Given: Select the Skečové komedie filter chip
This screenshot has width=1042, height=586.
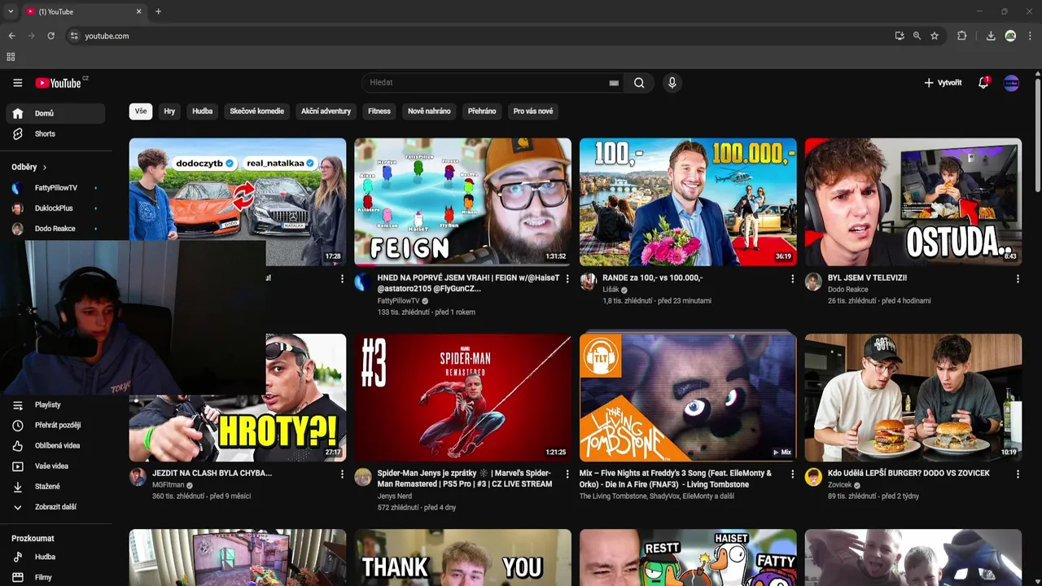Looking at the screenshot, I should tap(257, 112).
